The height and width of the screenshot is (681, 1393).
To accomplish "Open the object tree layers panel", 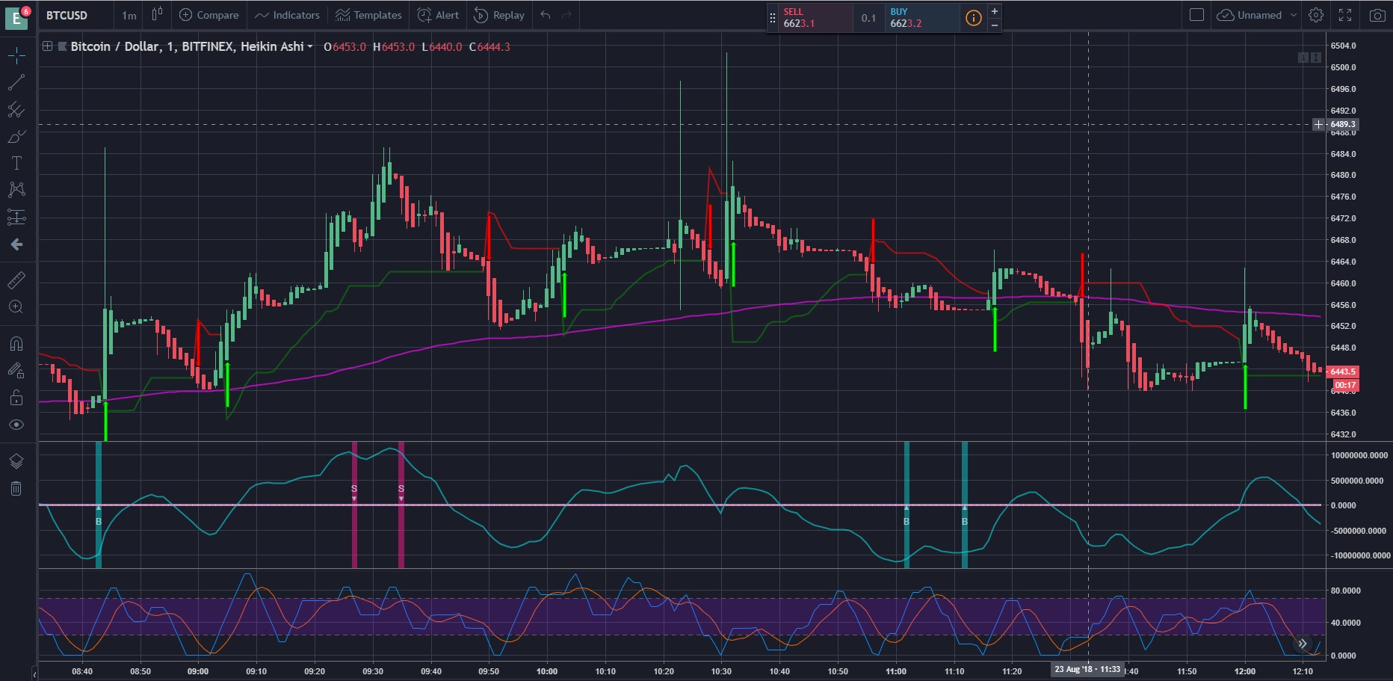I will coord(16,461).
